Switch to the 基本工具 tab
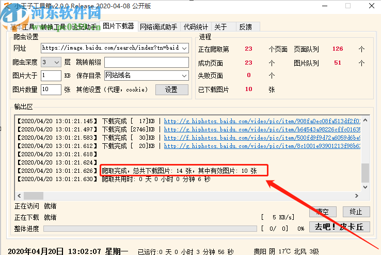381x255 pixels. (23, 27)
